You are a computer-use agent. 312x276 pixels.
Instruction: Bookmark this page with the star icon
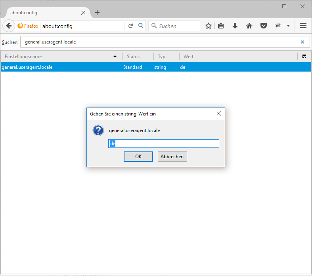pyautogui.click(x=209, y=26)
